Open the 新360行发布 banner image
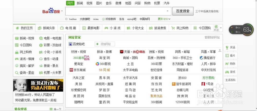The height and width of the screenshot is (111, 257). pos(38,85)
